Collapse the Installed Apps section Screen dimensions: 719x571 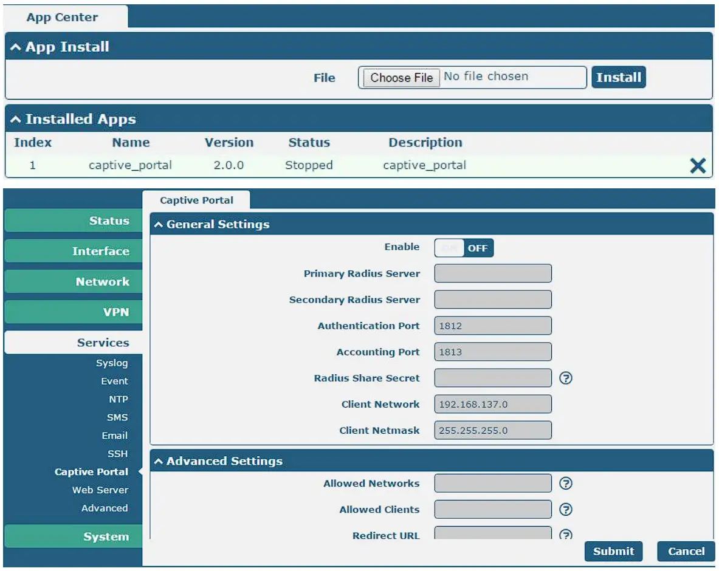pos(16,120)
